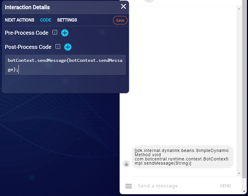248x196 pixels.
Task: Show info for Post-Process Code
Action: pos(58,46)
